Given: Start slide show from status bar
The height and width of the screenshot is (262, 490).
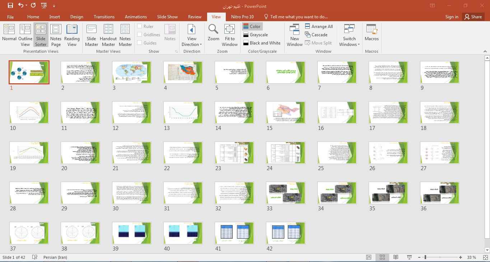Looking at the screenshot, I should pos(409,257).
